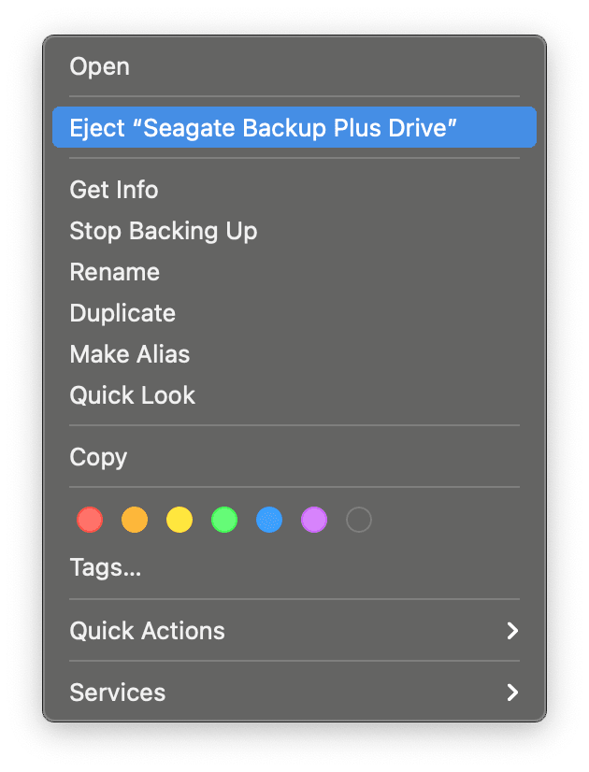Screen dimensions: 589x772
Task: Rename the selected drive
Action: click(x=114, y=272)
